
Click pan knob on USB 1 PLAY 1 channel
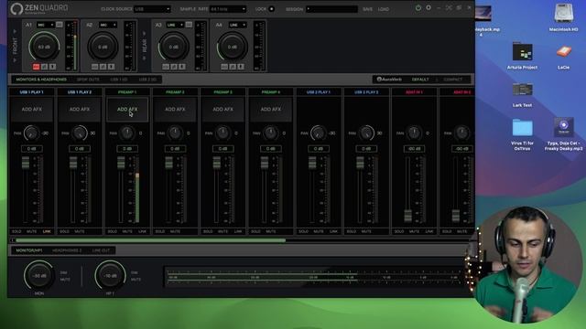31,133
